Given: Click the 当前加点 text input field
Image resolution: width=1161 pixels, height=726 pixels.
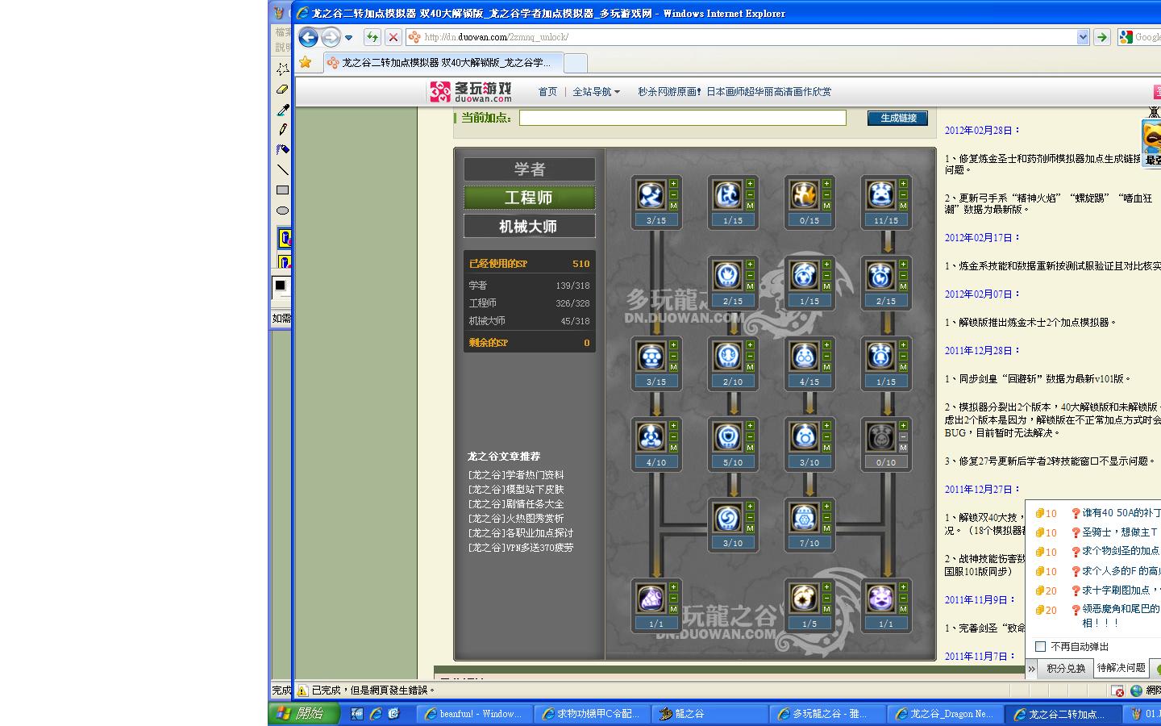Looking at the screenshot, I should click(682, 118).
